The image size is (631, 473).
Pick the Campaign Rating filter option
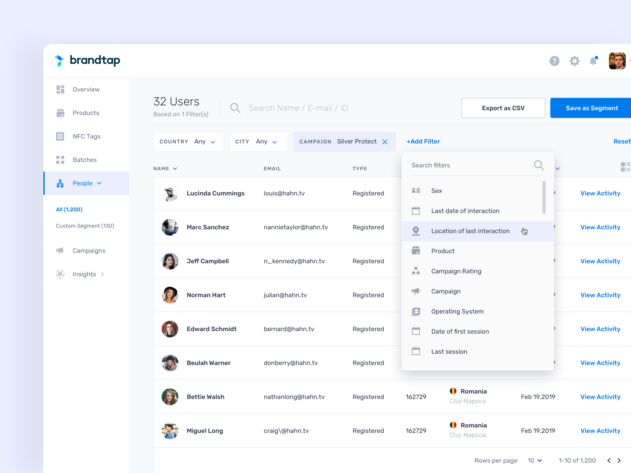(456, 271)
